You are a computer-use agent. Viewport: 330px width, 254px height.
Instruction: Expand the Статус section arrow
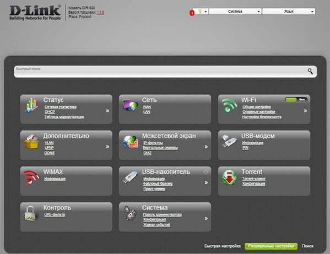pyautogui.click(x=107, y=111)
